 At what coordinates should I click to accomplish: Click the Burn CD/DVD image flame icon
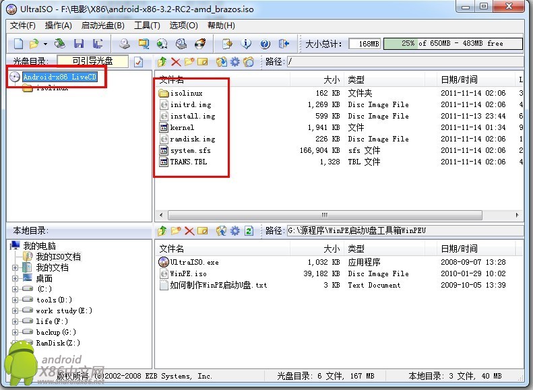click(200, 44)
